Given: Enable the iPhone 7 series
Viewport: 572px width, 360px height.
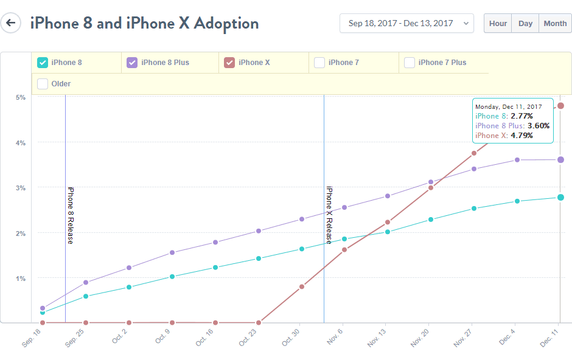Looking at the screenshot, I should pos(319,62).
